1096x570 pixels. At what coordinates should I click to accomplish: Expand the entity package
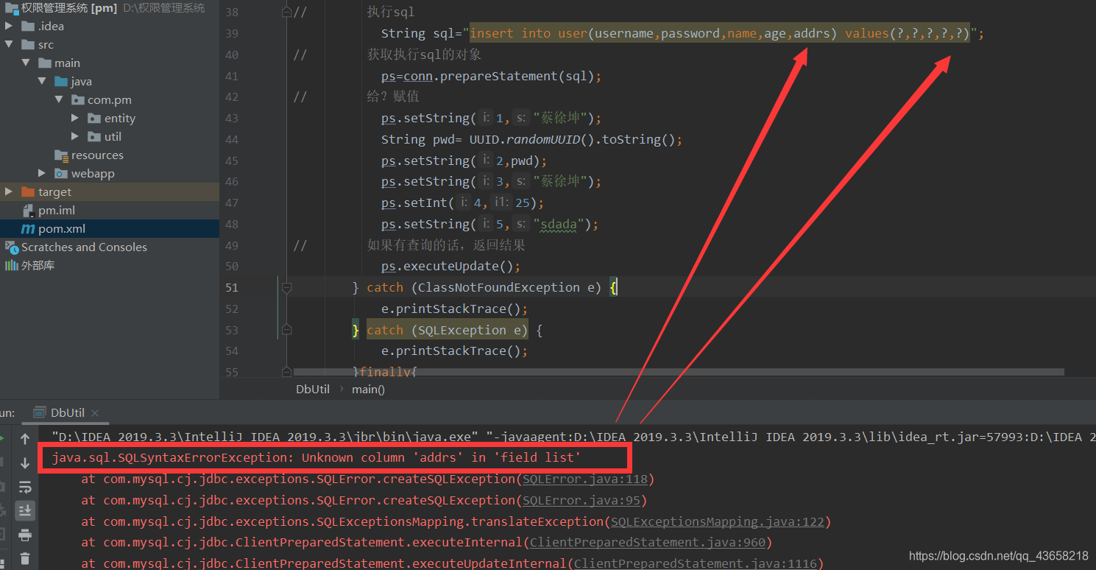click(x=75, y=119)
